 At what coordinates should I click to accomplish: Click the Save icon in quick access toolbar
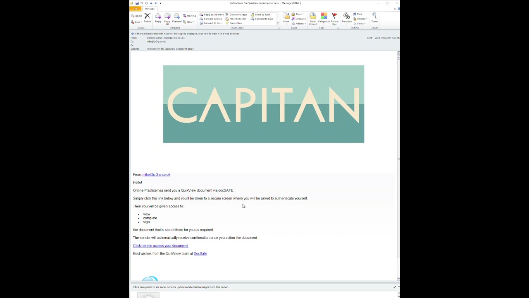click(137, 3)
